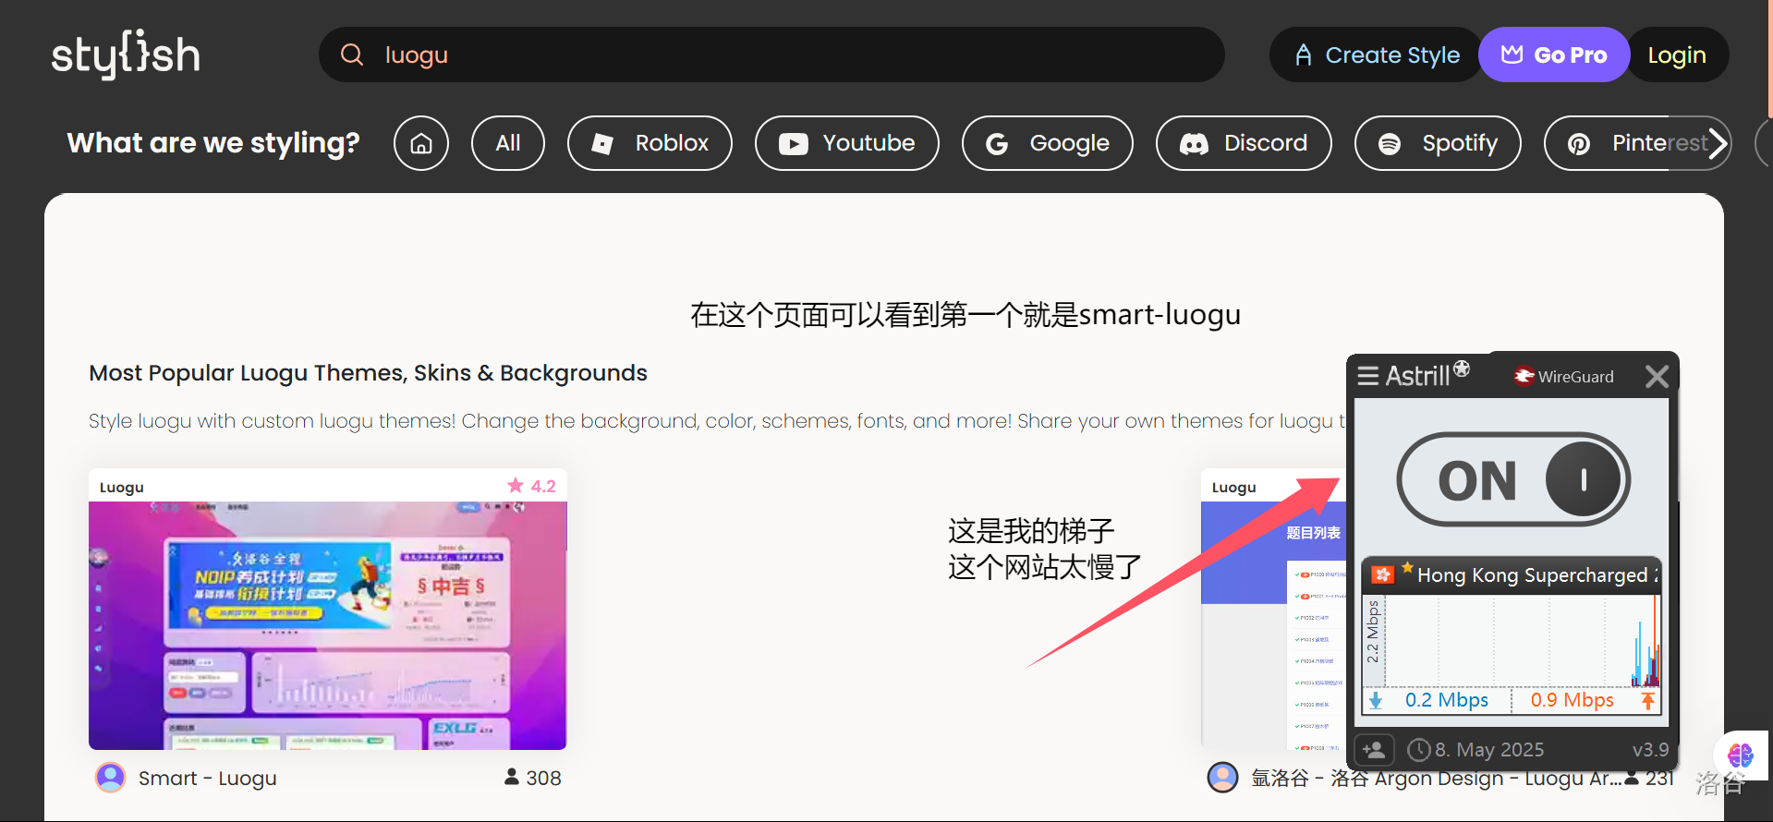The image size is (1773, 822).
Task: Click the brain assistant icon
Action: [x=1741, y=756]
